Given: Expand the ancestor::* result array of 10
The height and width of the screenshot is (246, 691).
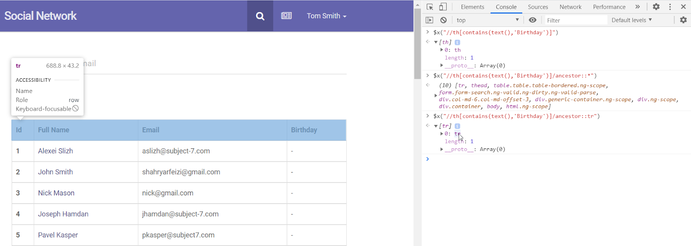Looking at the screenshot, I should pyautogui.click(x=436, y=96).
